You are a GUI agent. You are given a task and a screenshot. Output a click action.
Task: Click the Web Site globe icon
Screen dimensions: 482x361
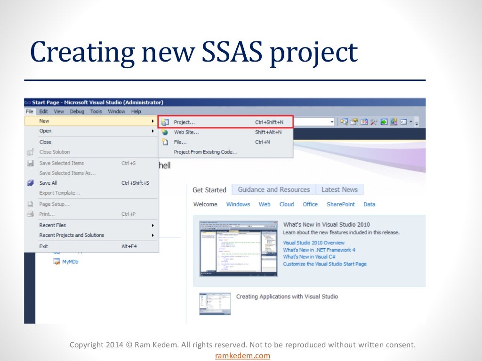[165, 132]
